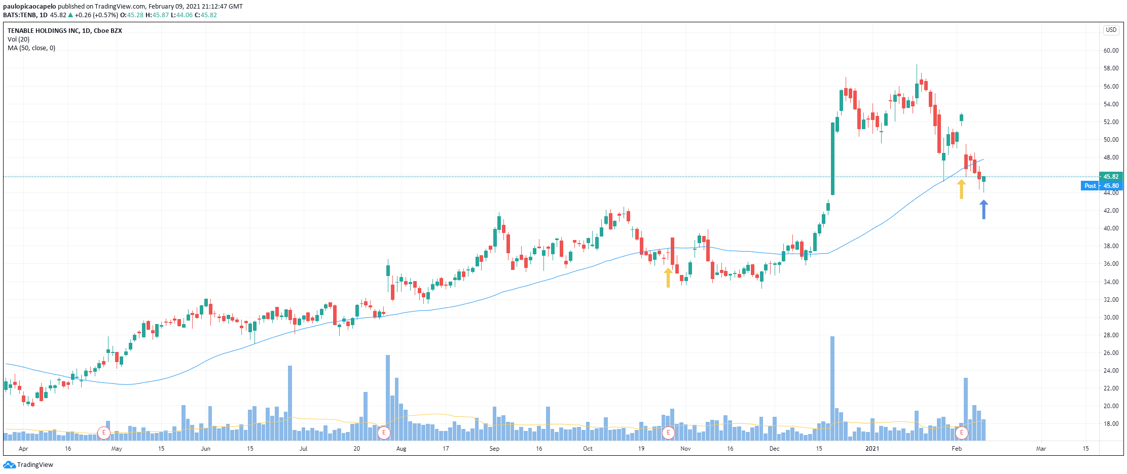
Task: Click the Apr date axis label
Action: pyautogui.click(x=23, y=449)
